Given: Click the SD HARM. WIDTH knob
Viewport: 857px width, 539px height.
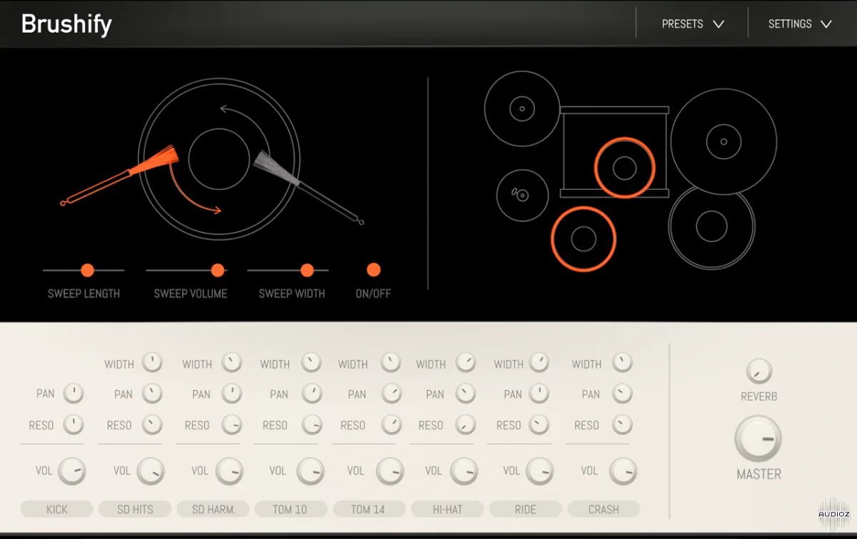Looking at the screenshot, I should (231, 363).
